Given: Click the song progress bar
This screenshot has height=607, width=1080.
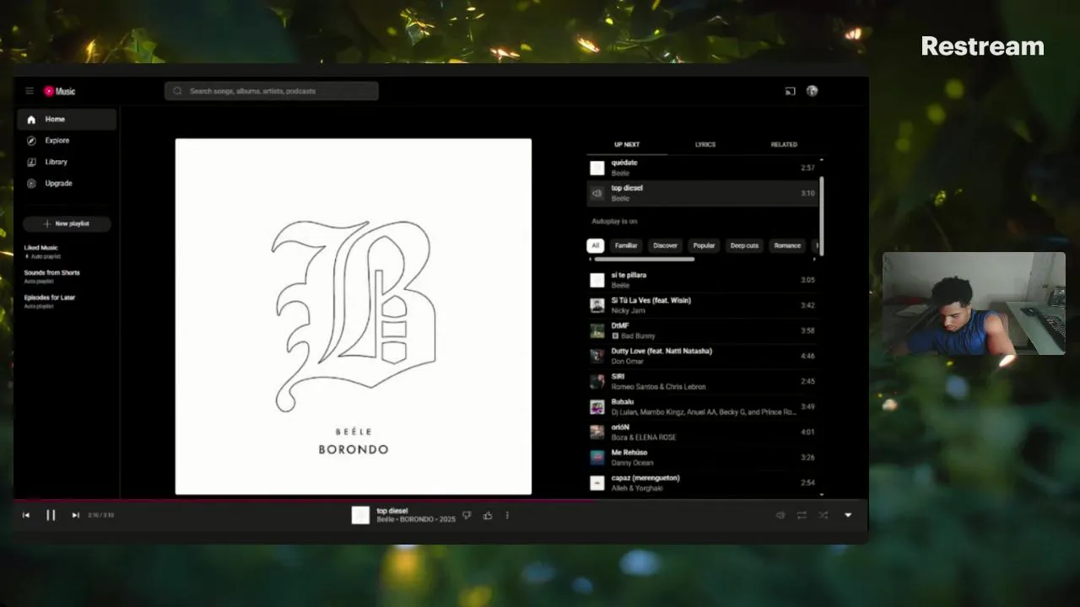Looking at the screenshot, I should coord(440,500).
